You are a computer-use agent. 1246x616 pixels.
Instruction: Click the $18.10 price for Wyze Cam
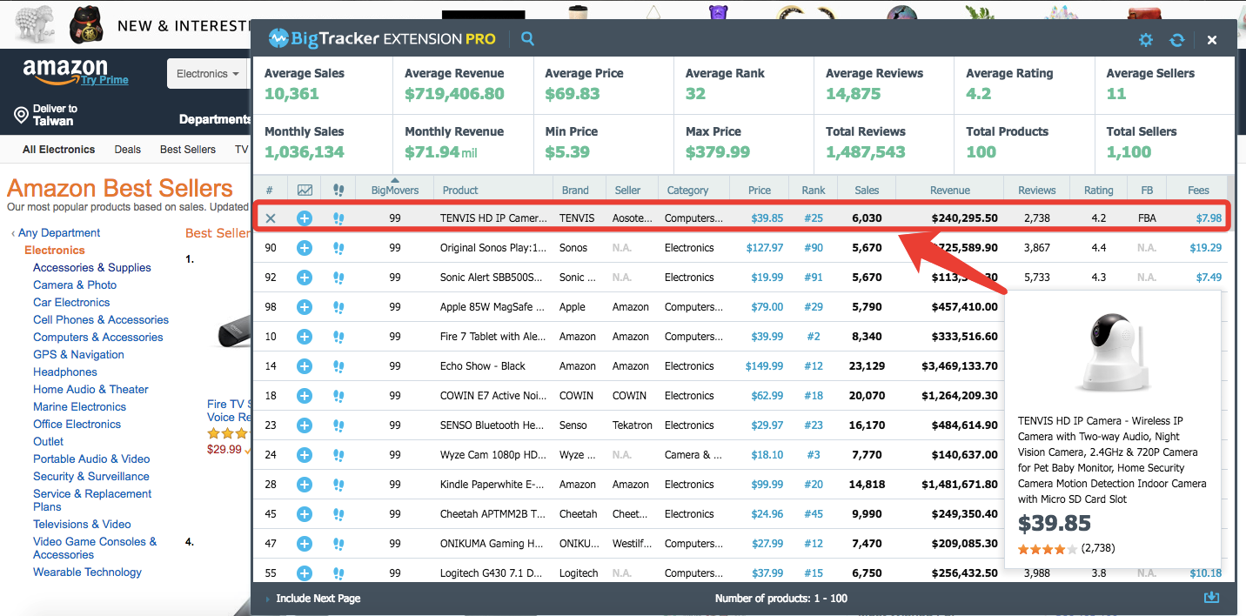[767, 455]
